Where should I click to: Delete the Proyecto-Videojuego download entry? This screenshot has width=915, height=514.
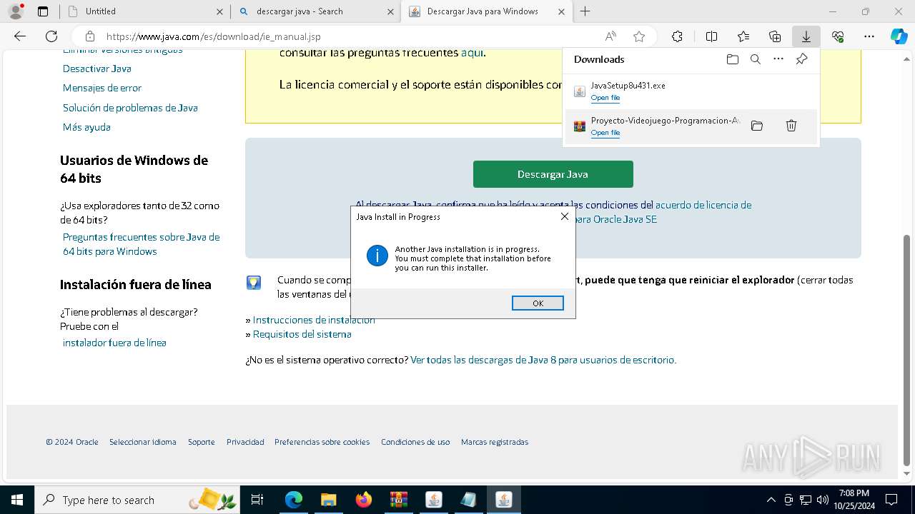coord(791,126)
